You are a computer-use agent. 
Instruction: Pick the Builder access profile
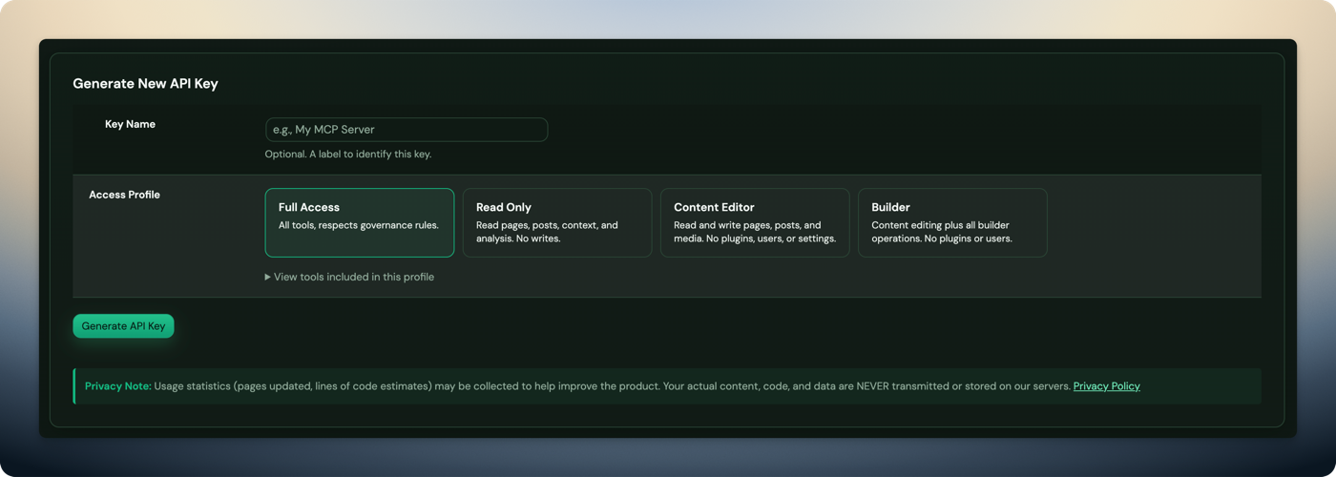click(x=952, y=222)
